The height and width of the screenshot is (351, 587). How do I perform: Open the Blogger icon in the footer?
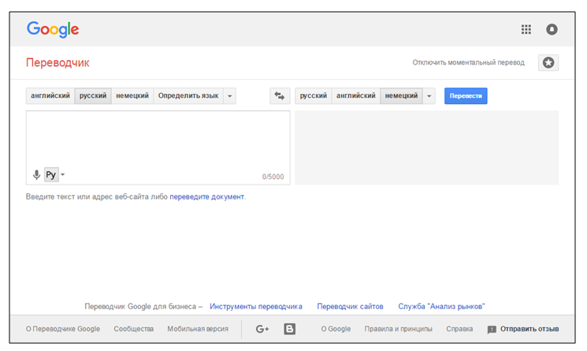coord(289,329)
